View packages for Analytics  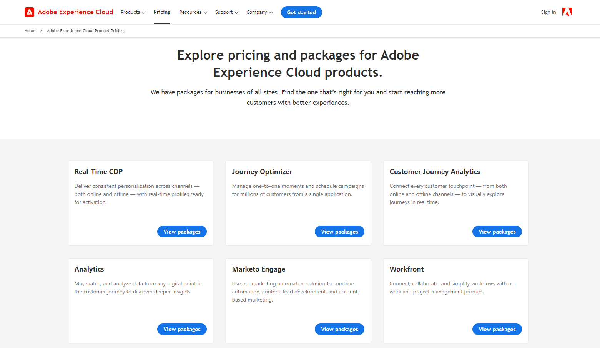click(182, 329)
